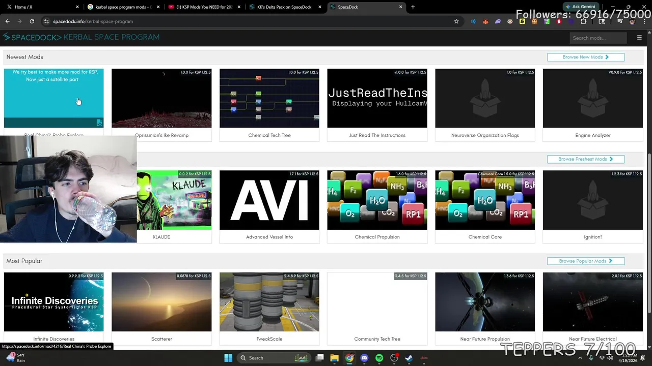
Task: Close the SpaceDock tab
Action: [x=400, y=7]
